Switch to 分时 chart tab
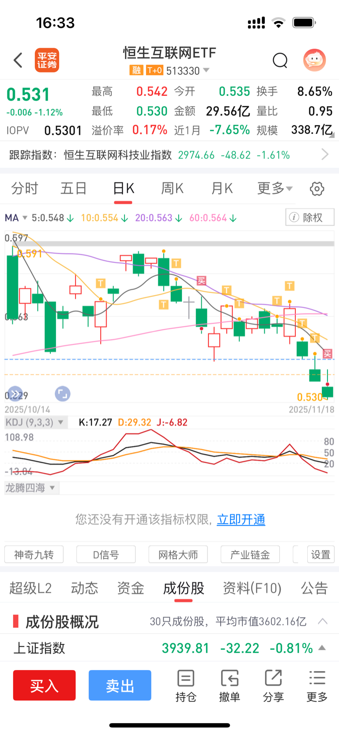339x735 pixels. [x=25, y=188]
